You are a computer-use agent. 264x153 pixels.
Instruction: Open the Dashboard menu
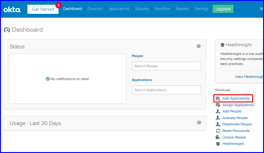[73, 9]
